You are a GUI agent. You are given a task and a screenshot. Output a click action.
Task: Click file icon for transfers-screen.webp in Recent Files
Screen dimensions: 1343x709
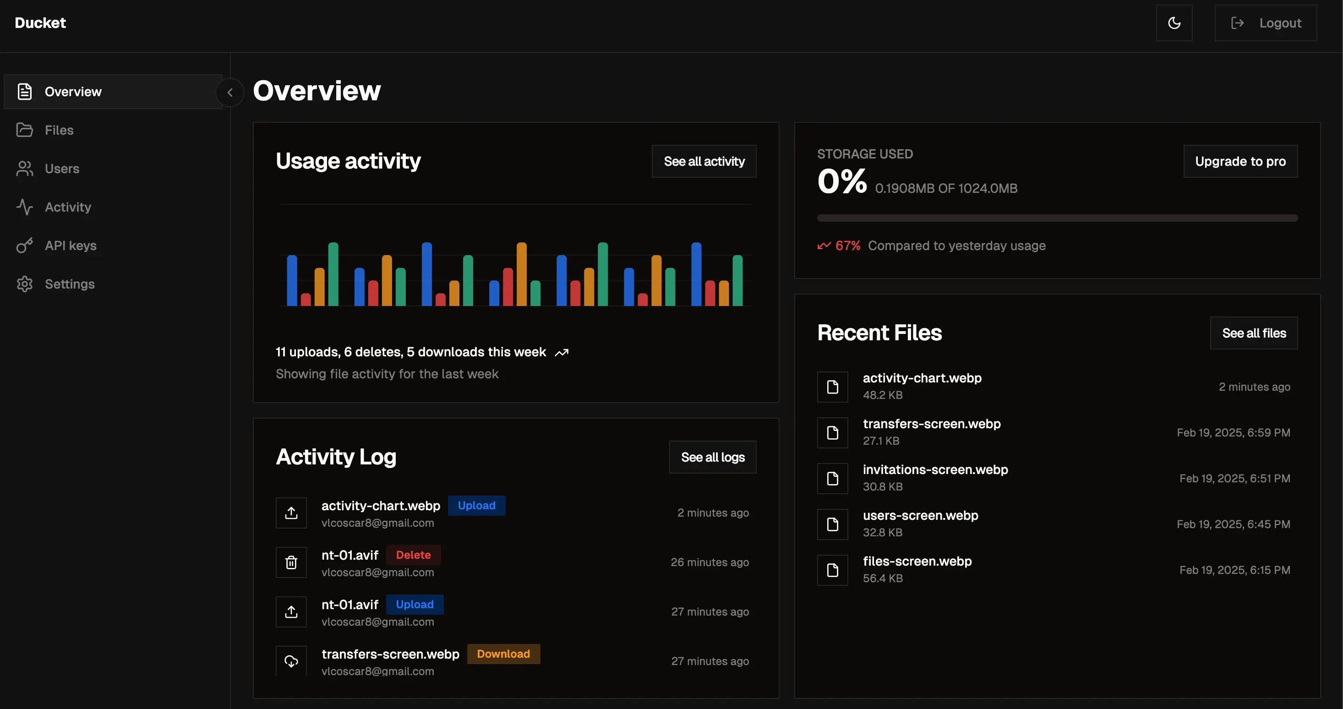[833, 433]
